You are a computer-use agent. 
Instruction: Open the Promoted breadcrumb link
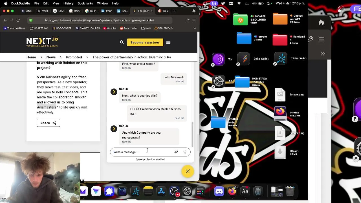74,57
